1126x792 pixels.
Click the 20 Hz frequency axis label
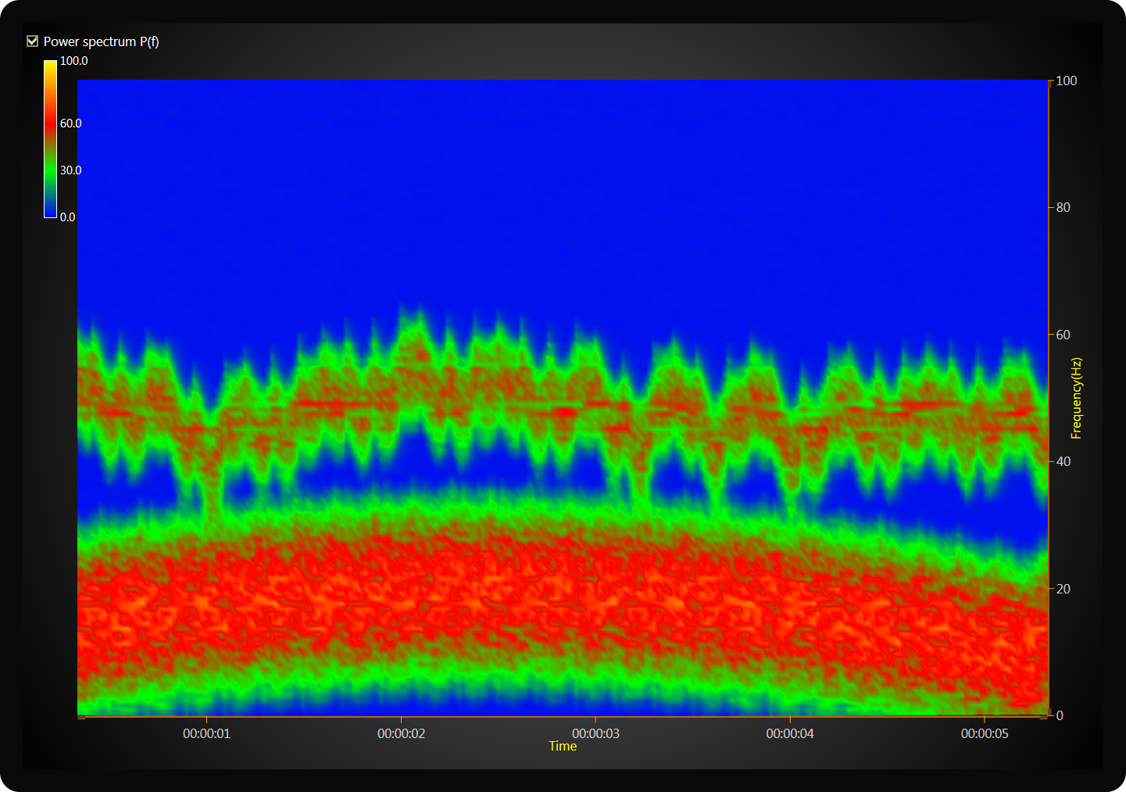pyautogui.click(x=1063, y=589)
